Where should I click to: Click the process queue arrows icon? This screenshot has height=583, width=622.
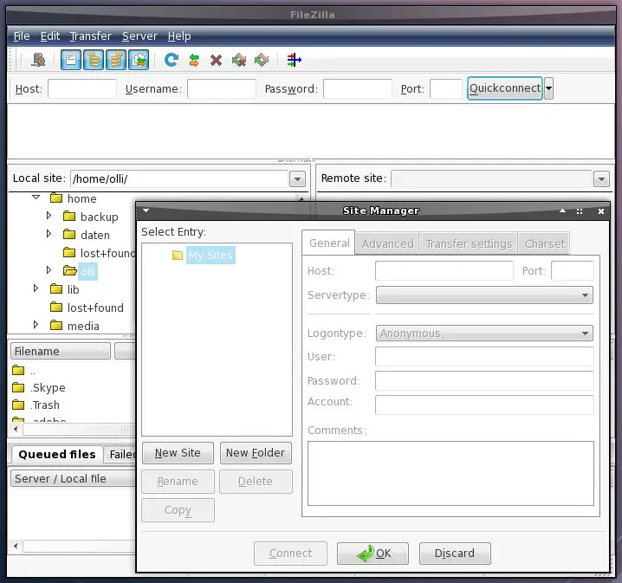194,61
